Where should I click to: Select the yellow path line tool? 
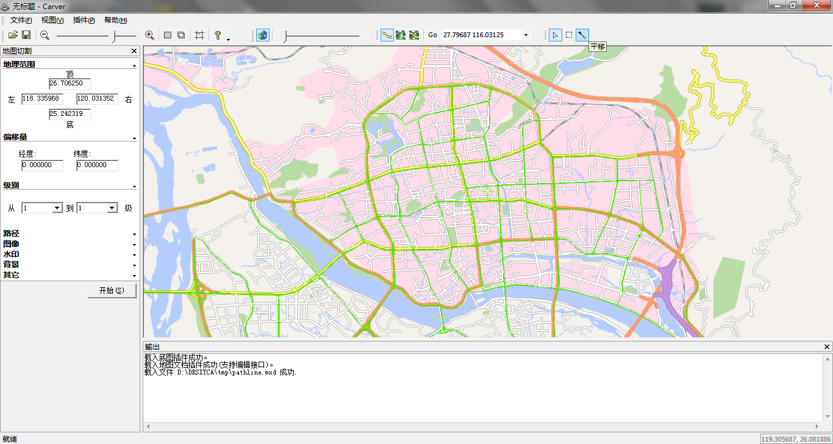(x=387, y=35)
